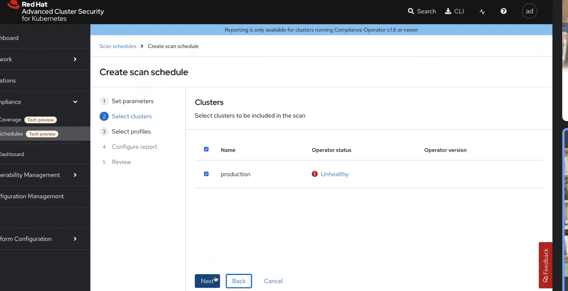Click the Next button

[x=207, y=281]
